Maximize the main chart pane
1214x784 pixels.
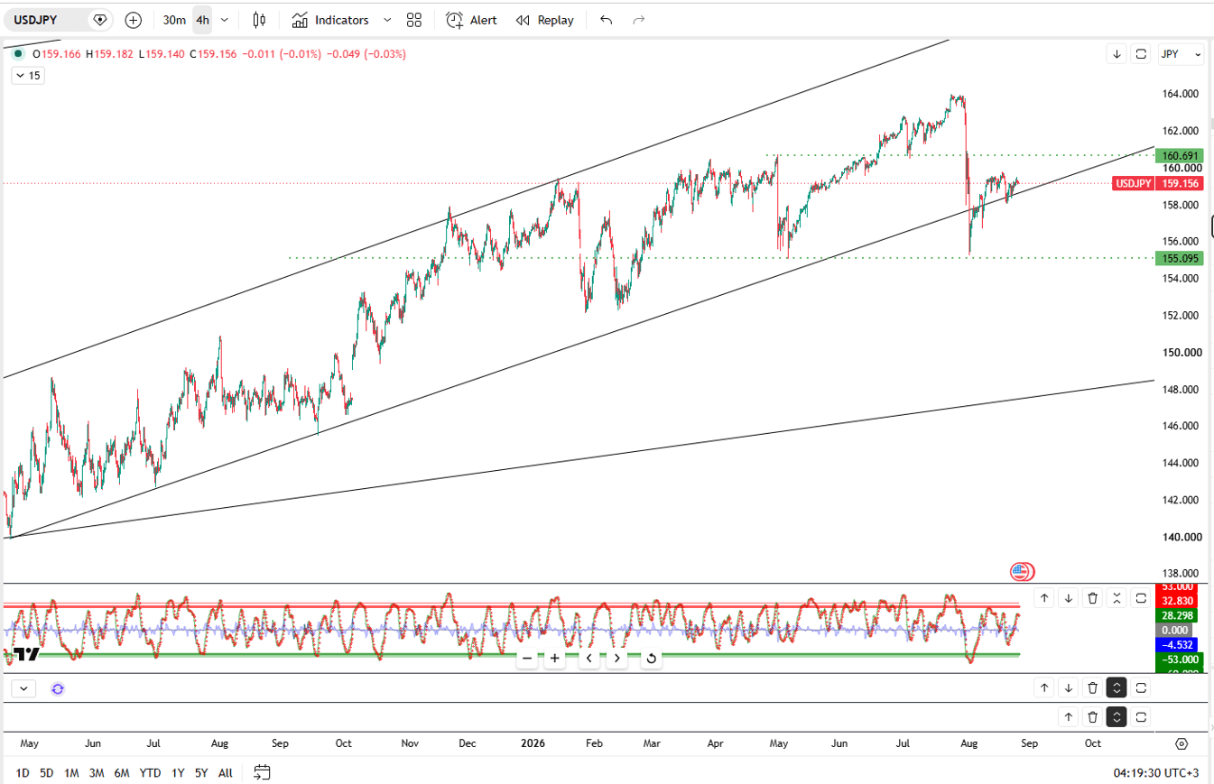click(1141, 54)
